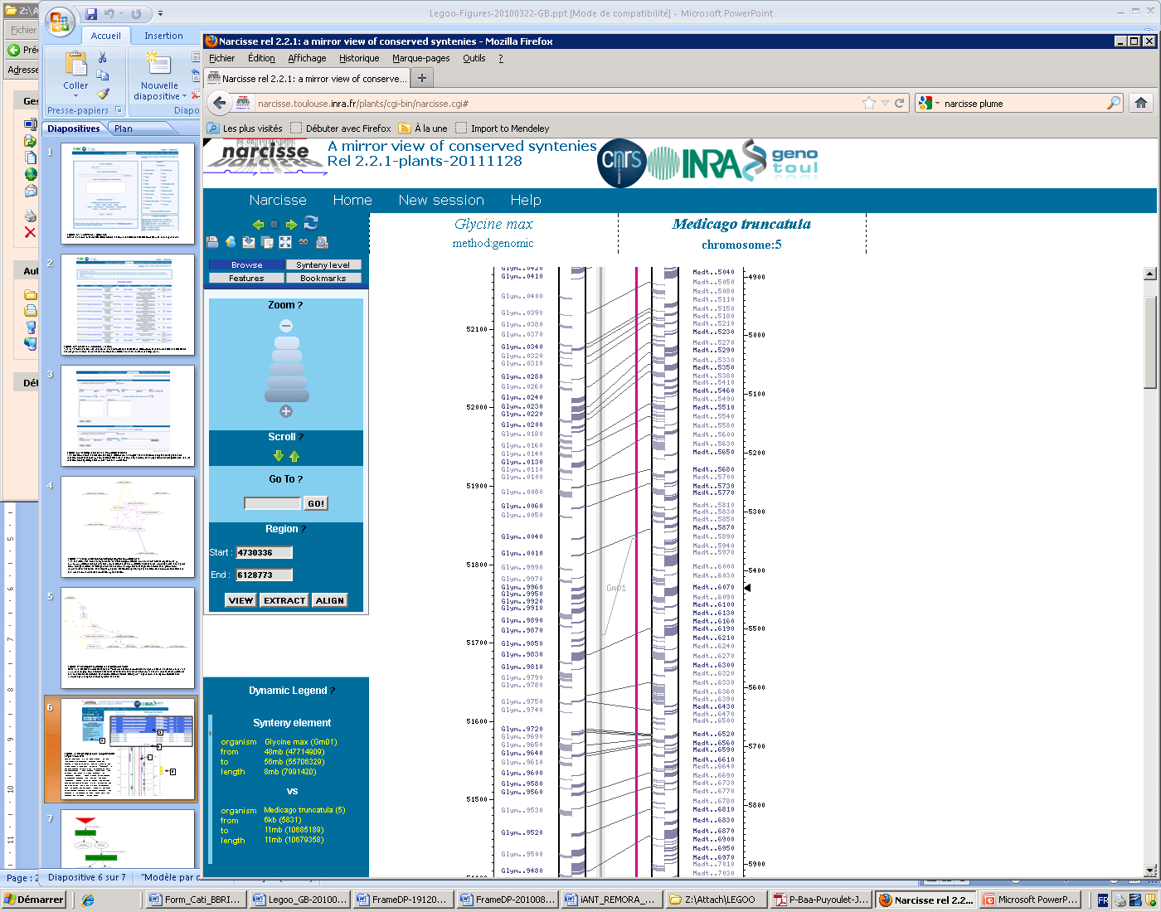Click Microsoft PowerP... taskbar button
This screenshot has height=912, width=1161.
tap(1031, 900)
